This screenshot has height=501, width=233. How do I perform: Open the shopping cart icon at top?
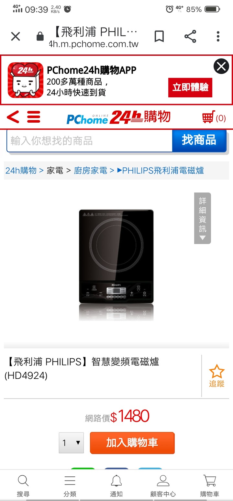coord(214,117)
